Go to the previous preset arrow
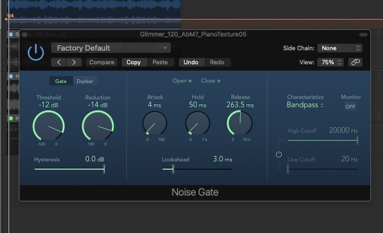Image resolution: width=383 pixels, height=233 pixels. tap(59, 63)
